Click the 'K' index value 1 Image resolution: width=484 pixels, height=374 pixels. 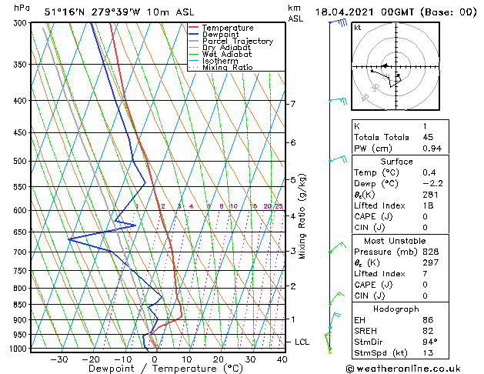425,126
